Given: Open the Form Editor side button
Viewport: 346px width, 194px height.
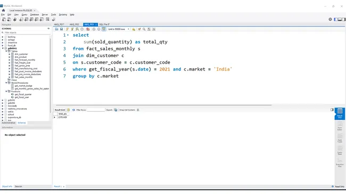Looking at the screenshot, I should [340, 126].
